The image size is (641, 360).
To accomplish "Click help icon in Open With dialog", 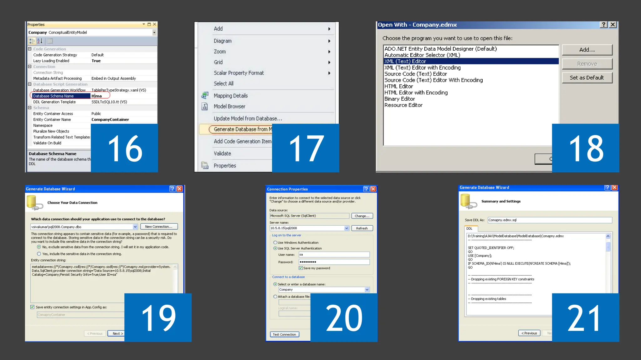I will point(604,25).
